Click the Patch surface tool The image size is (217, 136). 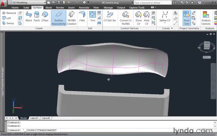pyautogui.click(x=37, y=16)
